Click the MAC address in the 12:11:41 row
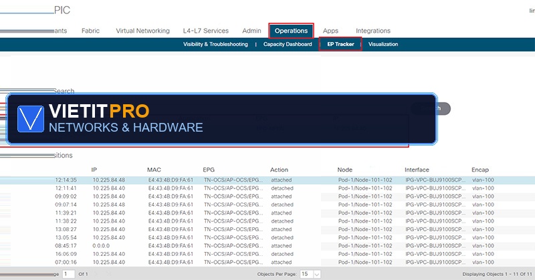Viewport: 535px width, 280px height. (171, 188)
